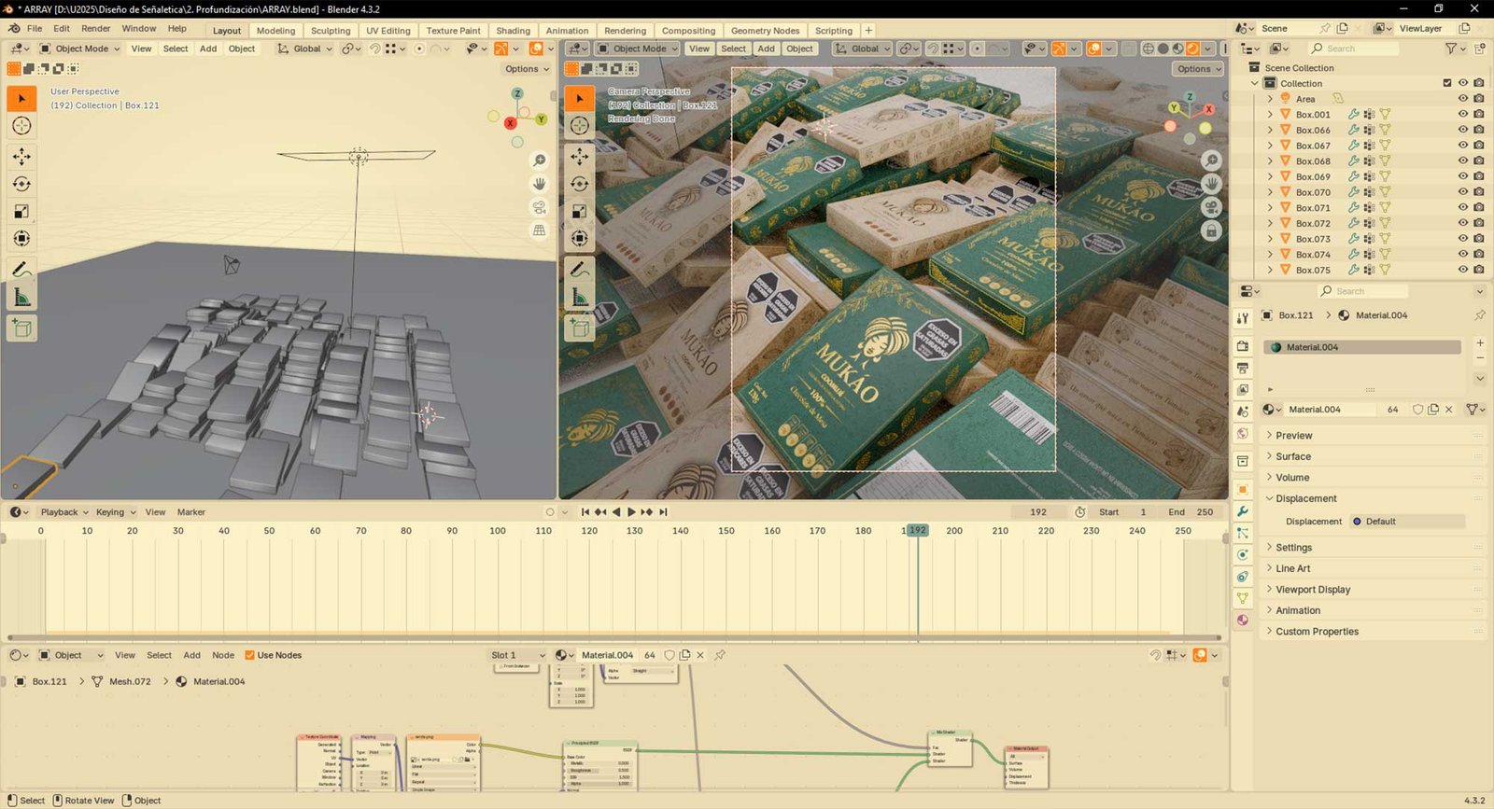Jump to the timeline end frame
Image resolution: width=1494 pixels, height=809 pixels.
[x=663, y=512]
